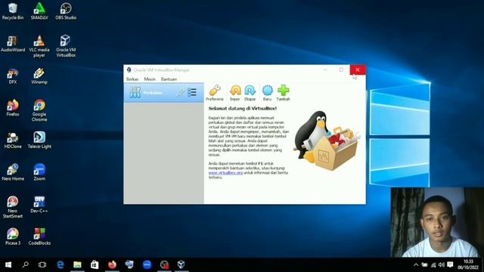Open the Berkas menu
Image resolution: width=484 pixels, height=272 pixels.
pos(132,79)
